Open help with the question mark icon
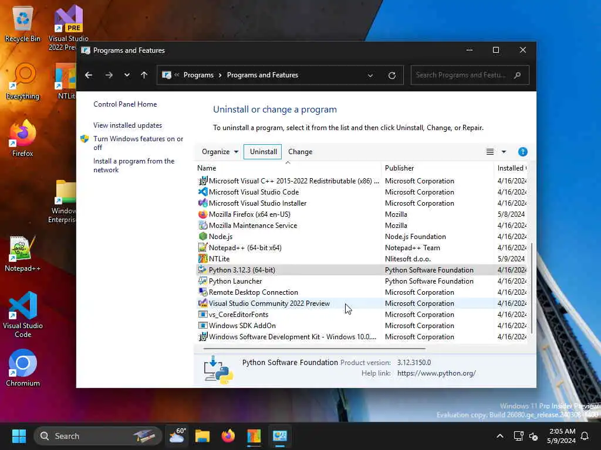601x450 pixels. click(x=522, y=152)
